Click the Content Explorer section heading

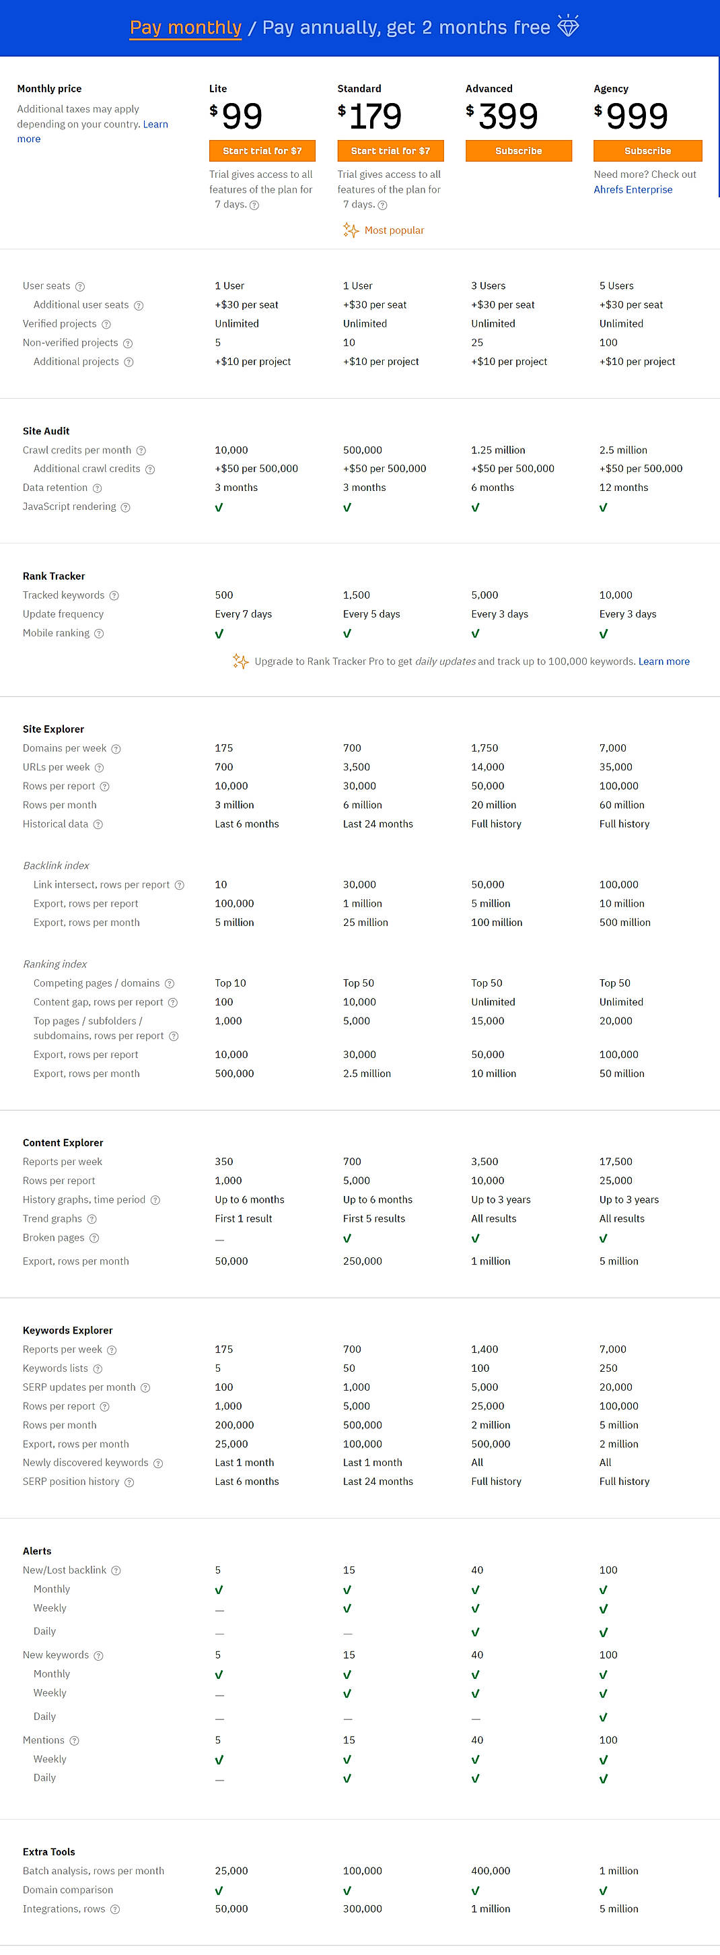[x=63, y=1143]
